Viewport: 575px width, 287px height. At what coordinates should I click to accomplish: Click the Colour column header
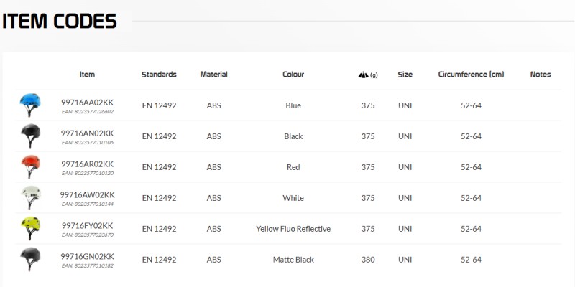click(x=293, y=75)
